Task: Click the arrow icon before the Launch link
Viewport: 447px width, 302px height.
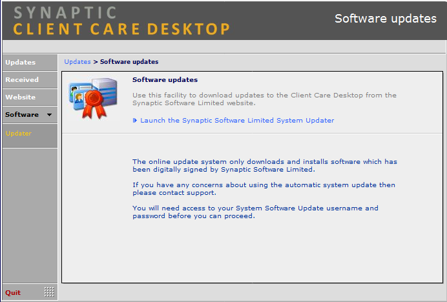Action: (135, 121)
